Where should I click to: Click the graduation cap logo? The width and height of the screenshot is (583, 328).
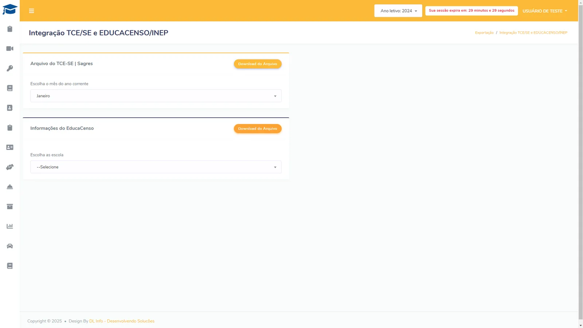coord(10,9)
